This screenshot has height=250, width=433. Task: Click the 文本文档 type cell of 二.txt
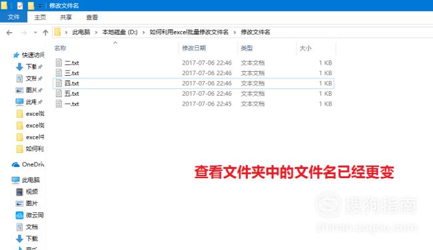252,63
